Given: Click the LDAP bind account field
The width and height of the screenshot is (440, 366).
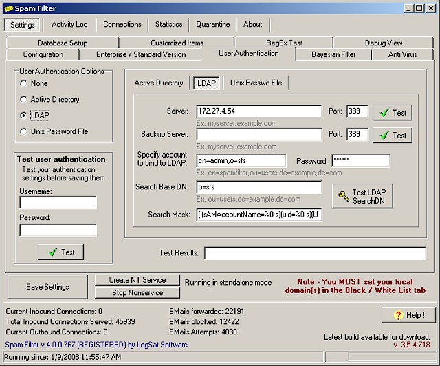Looking at the screenshot, I should (241, 161).
